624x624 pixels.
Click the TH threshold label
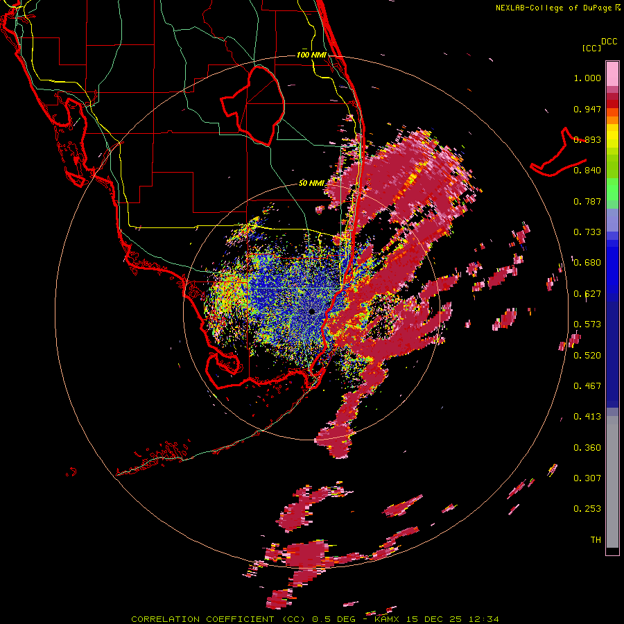click(x=596, y=539)
